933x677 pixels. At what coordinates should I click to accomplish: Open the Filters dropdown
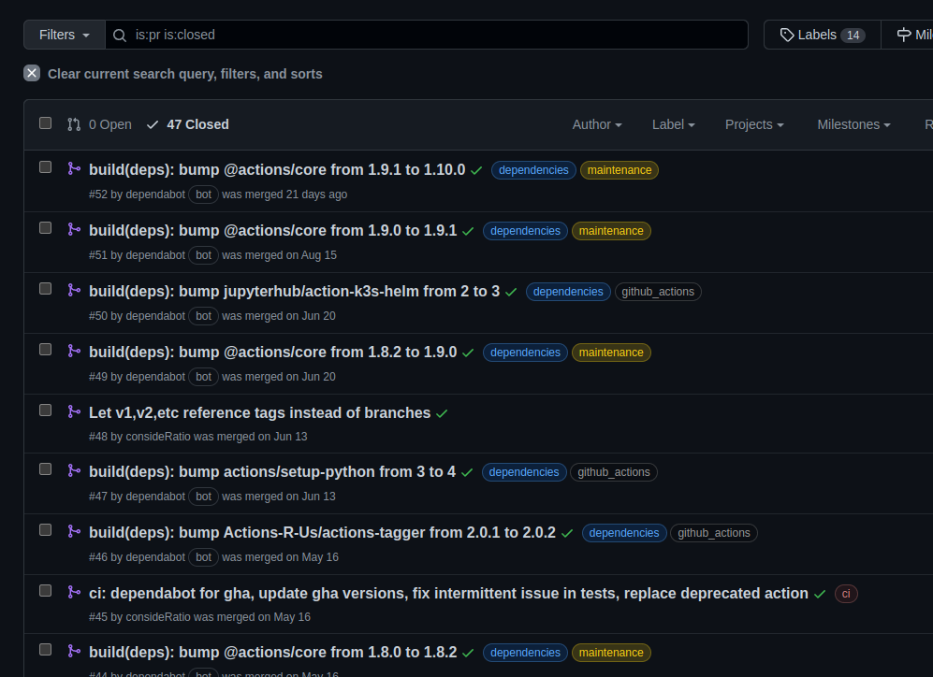click(x=65, y=36)
